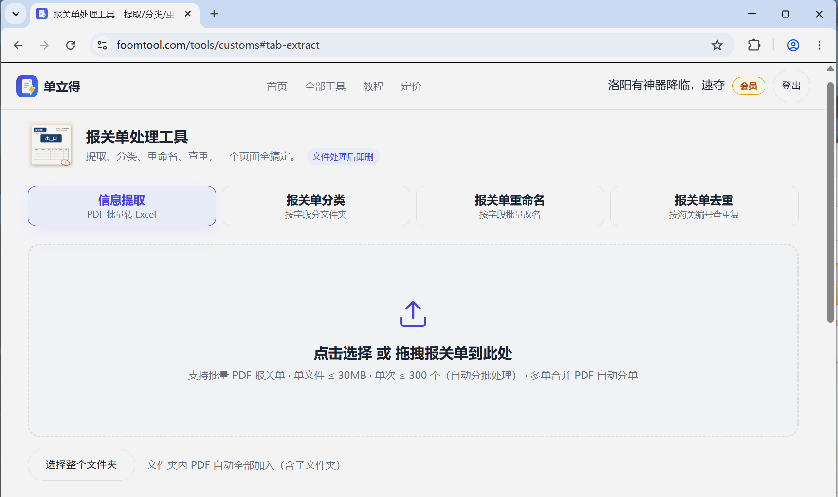Bookmark this page with star icon
Viewport: 838px width, 497px height.
717,45
